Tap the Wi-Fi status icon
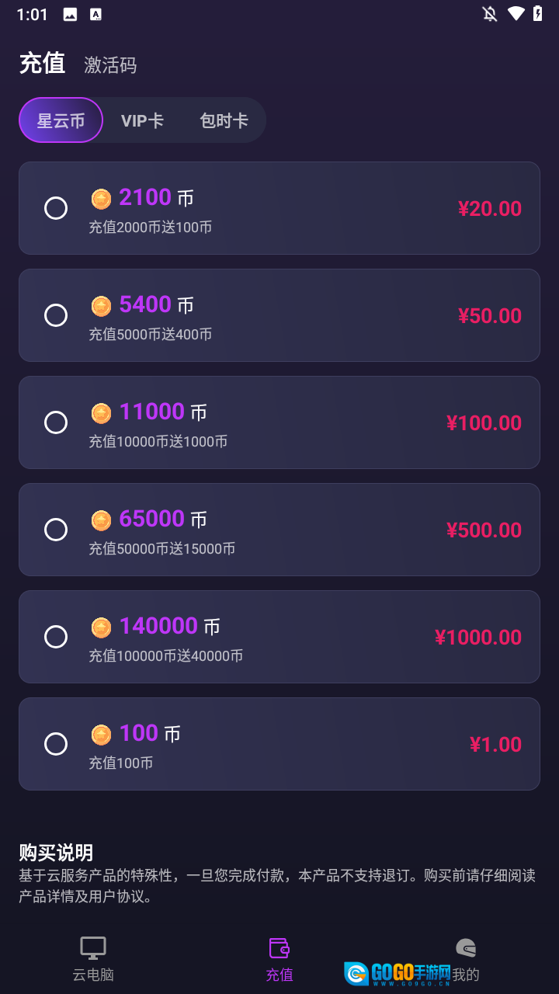Screen dimensions: 559x994 (x=516, y=14)
